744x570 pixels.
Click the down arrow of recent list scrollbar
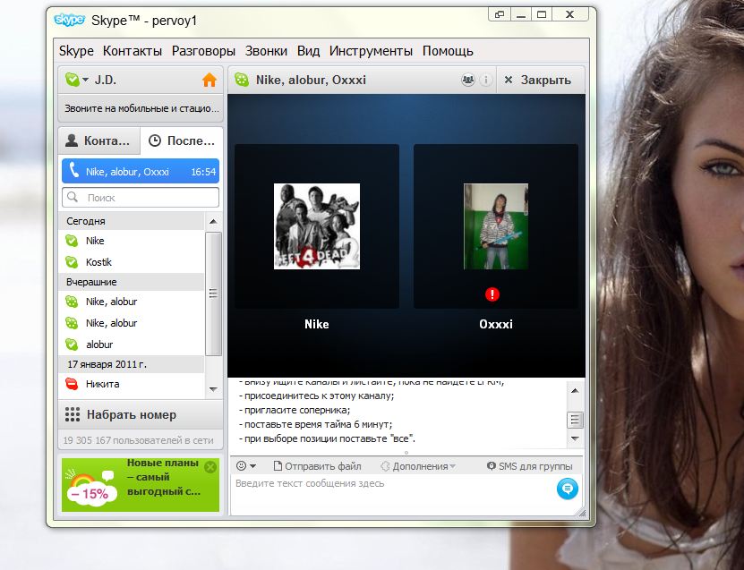point(213,389)
